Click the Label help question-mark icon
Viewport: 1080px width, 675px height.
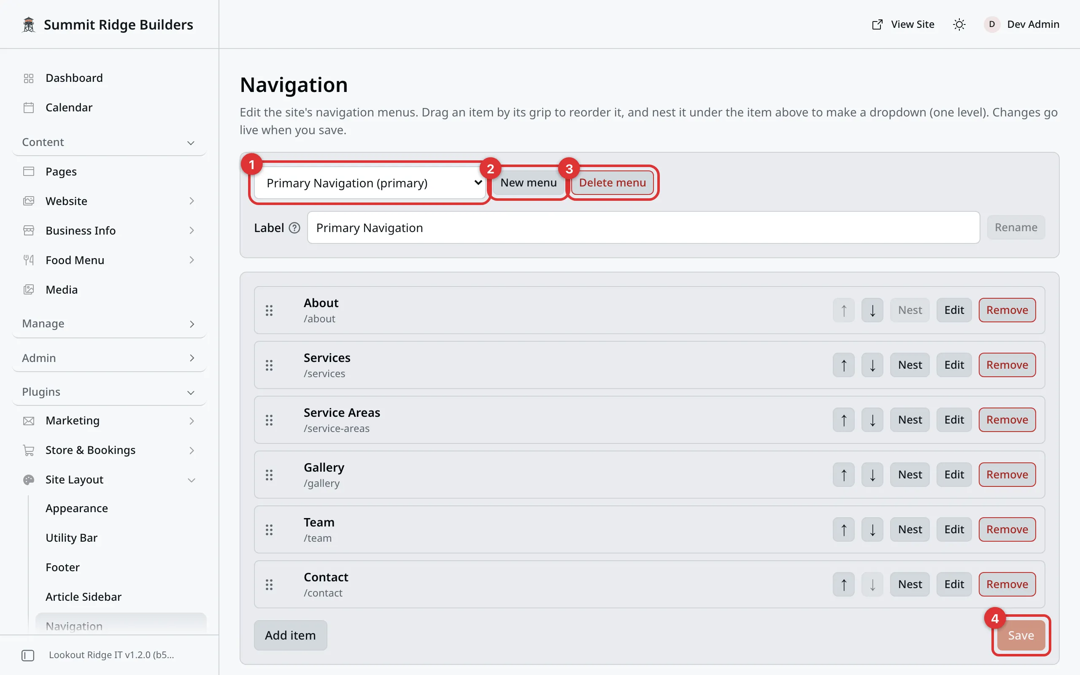pos(294,228)
